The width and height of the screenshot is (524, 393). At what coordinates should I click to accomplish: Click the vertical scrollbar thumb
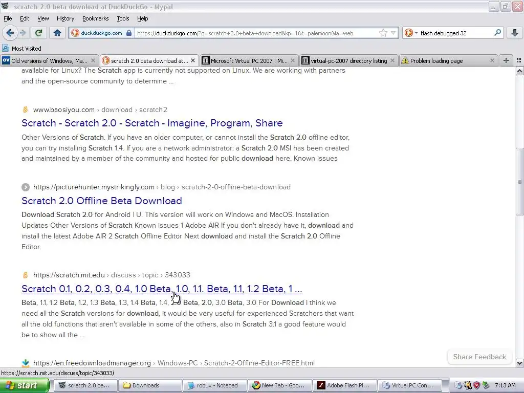tap(519, 182)
